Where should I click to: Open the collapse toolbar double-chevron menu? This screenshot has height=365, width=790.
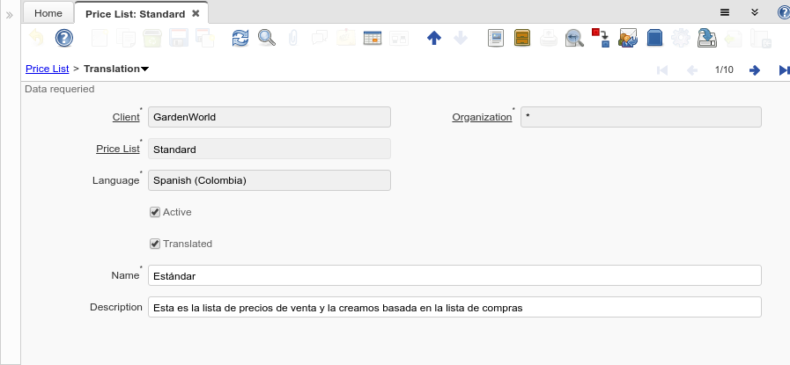[x=755, y=12]
